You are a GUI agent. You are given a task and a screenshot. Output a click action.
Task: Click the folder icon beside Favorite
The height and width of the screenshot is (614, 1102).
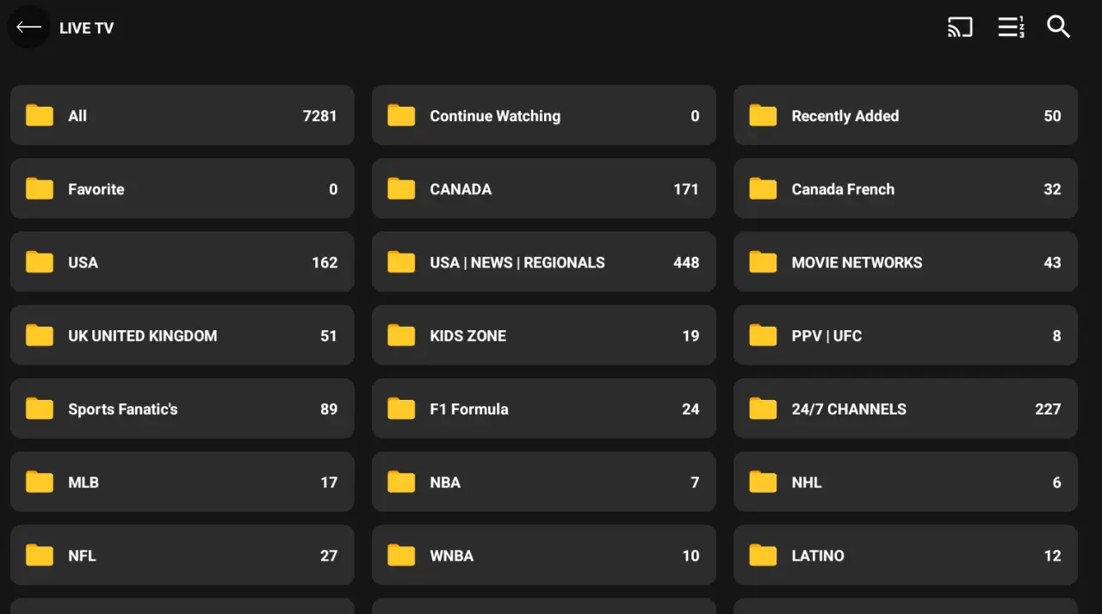tap(40, 188)
